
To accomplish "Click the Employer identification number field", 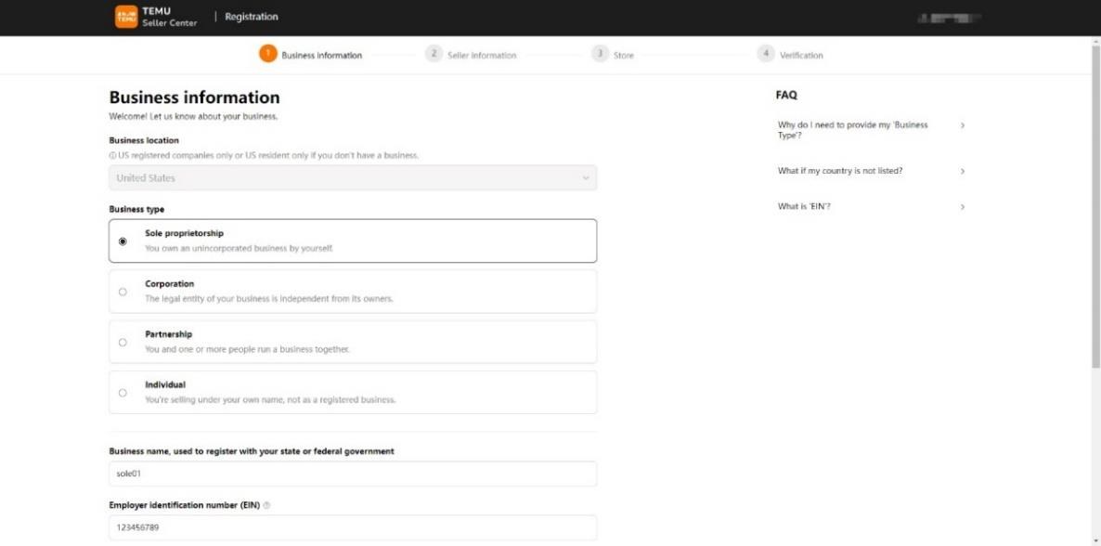I will (x=353, y=527).
